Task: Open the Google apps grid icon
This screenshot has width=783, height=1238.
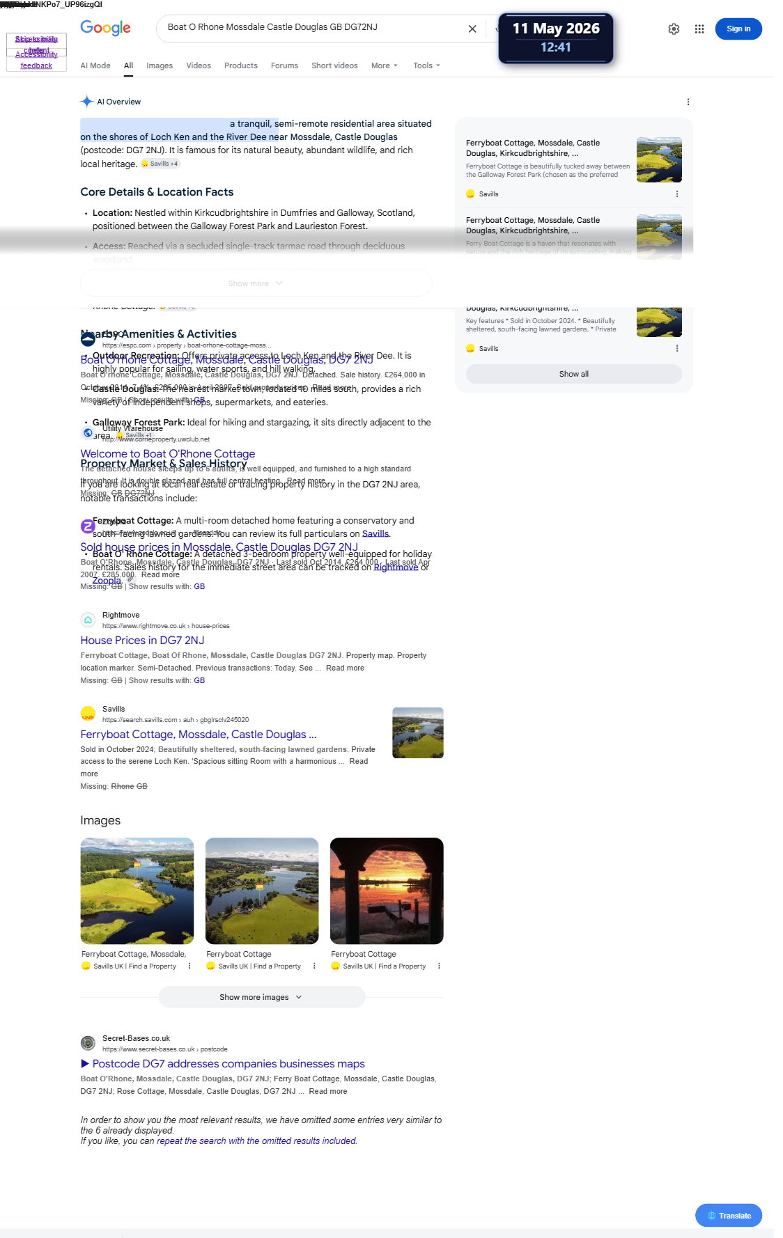Action: (x=699, y=29)
